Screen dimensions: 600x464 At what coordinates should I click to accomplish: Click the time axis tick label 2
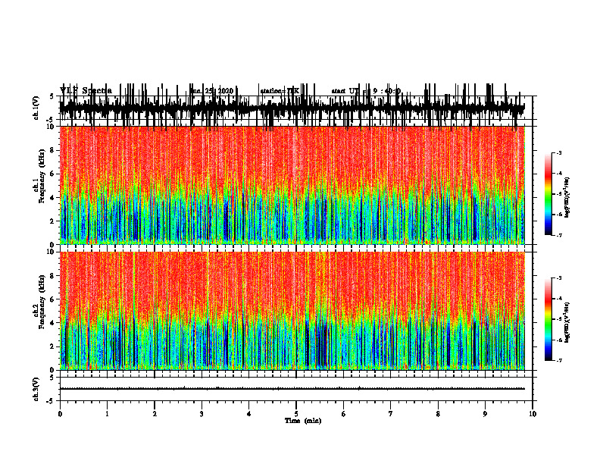coord(155,414)
